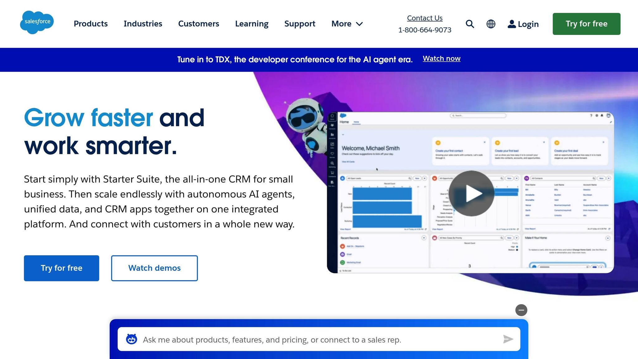Open the Contacts icon in the sidebar
The height and width of the screenshot is (359, 638).
coord(332,125)
